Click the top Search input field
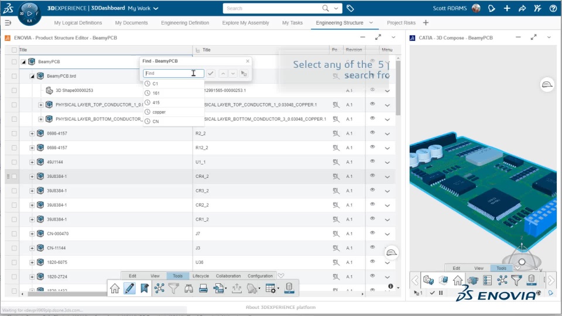The height and width of the screenshot is (316, 562). [273, 8]
